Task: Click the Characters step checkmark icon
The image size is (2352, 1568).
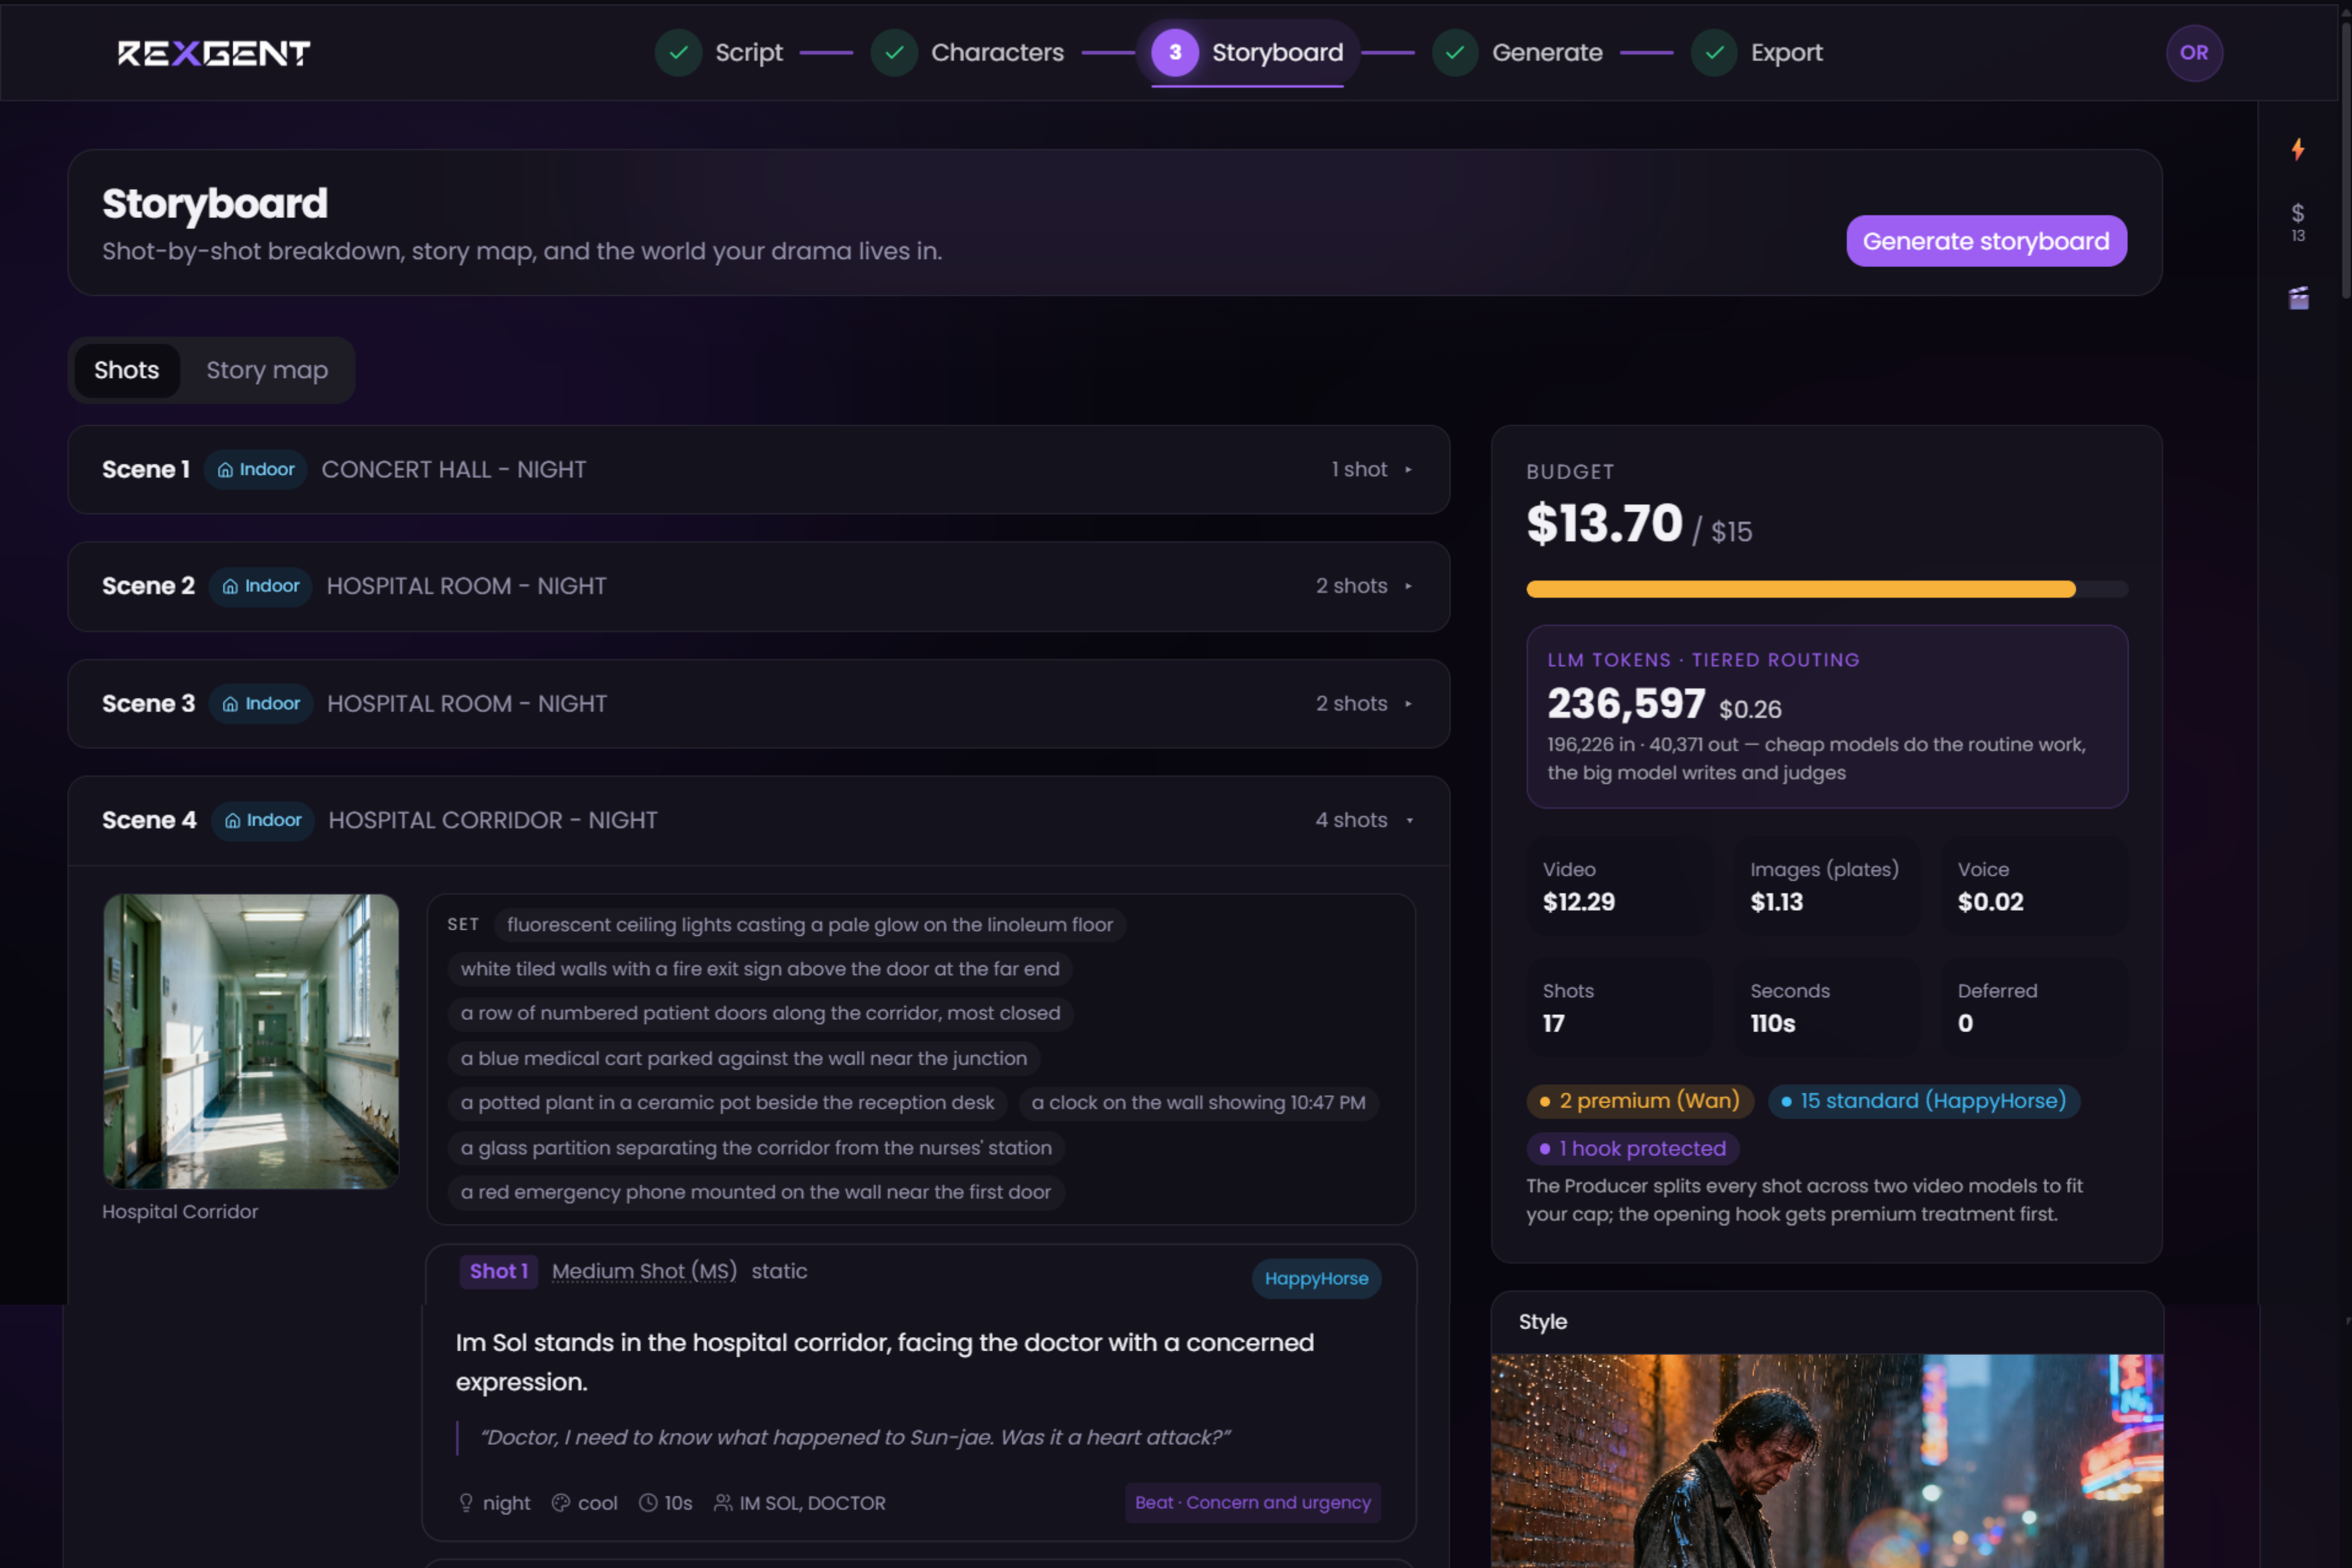Action: [894, 53]
